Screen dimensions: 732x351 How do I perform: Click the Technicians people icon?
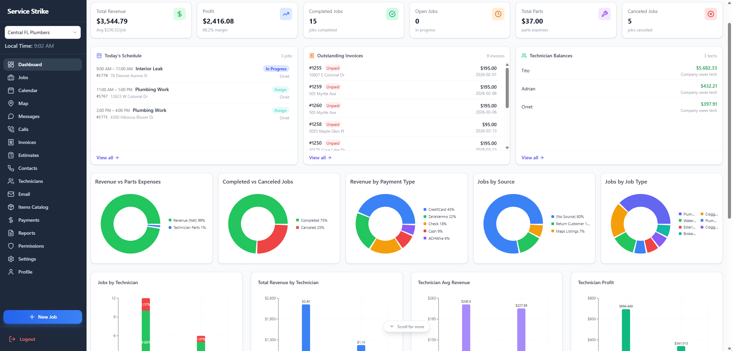(11, 181)
